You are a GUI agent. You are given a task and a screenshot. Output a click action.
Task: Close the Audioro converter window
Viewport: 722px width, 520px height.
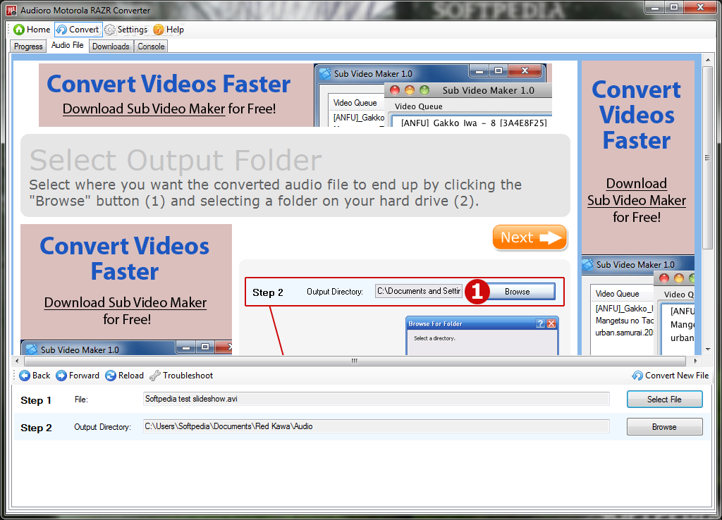point(700,8)
